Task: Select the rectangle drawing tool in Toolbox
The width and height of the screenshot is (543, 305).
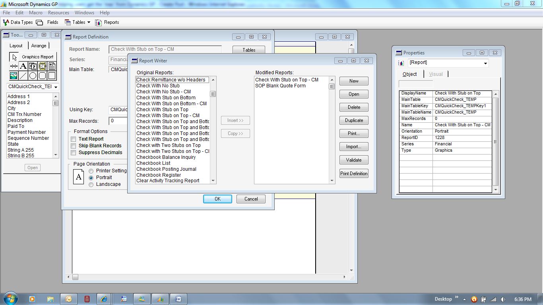Action: (52, 75)
